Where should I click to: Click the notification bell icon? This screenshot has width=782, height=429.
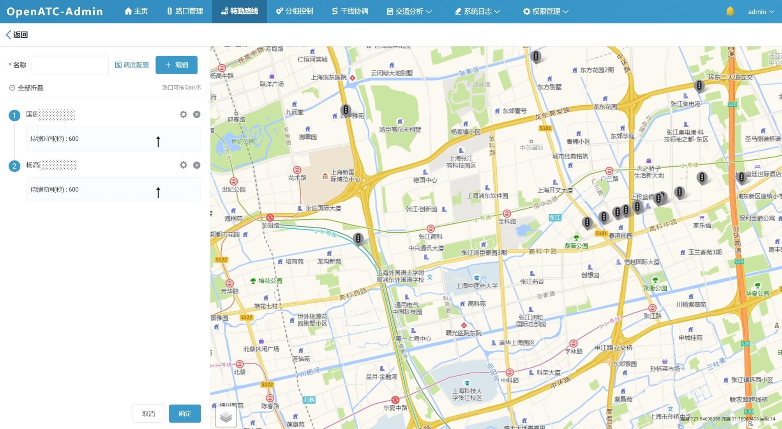(x=730, y=11)
